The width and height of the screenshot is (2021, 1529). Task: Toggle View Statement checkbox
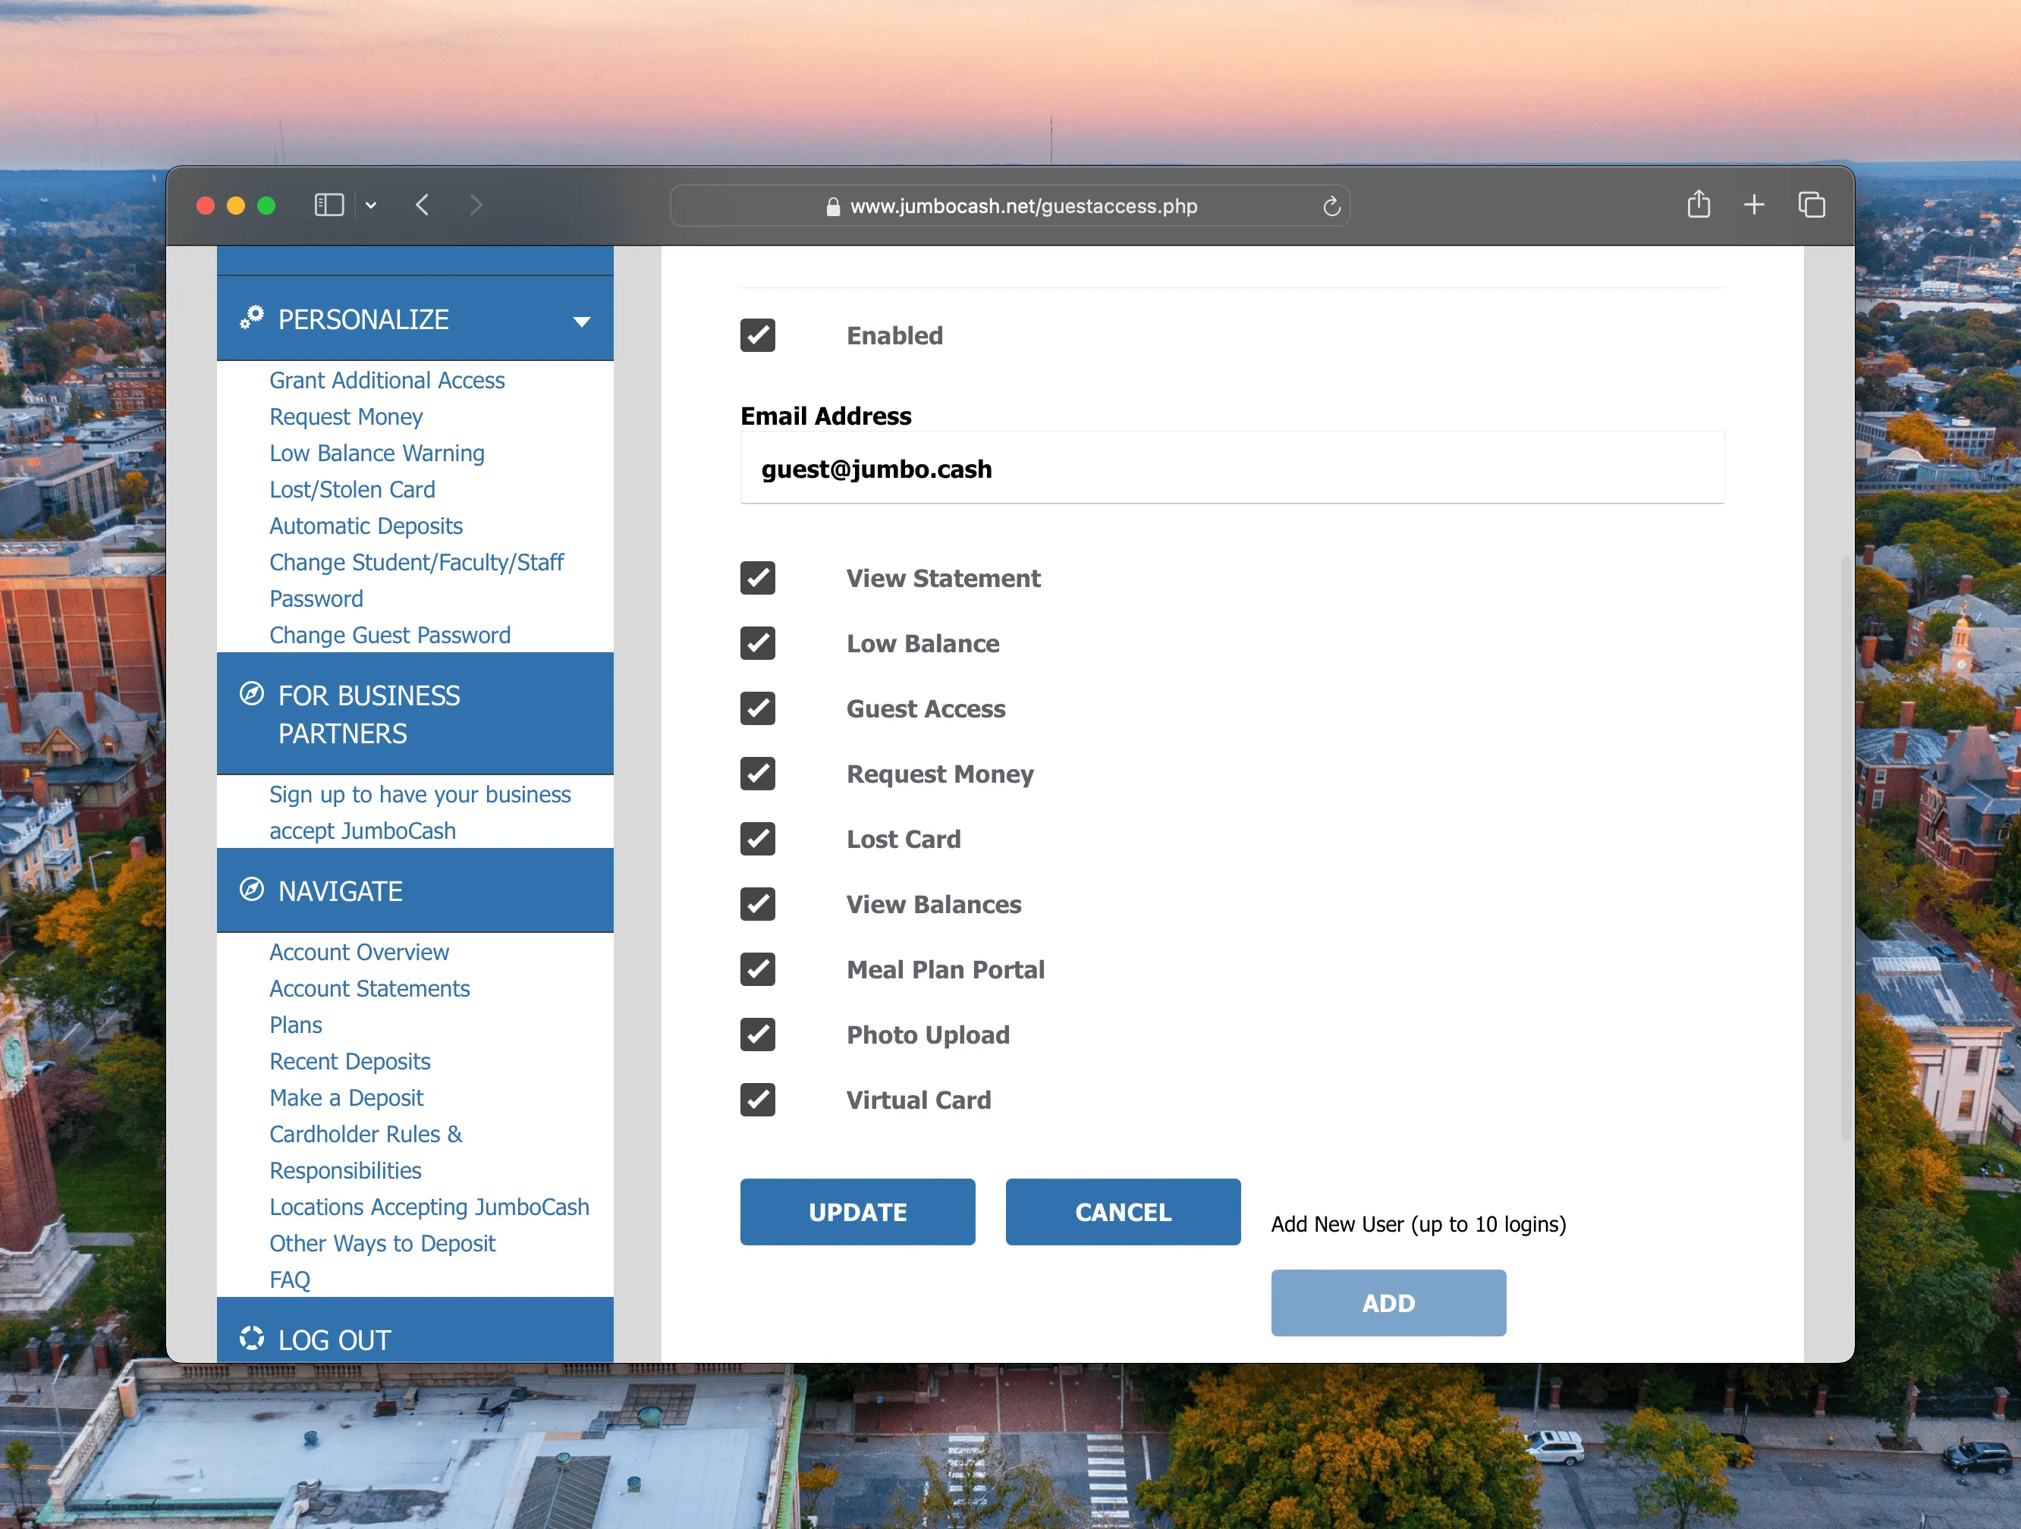757,578
